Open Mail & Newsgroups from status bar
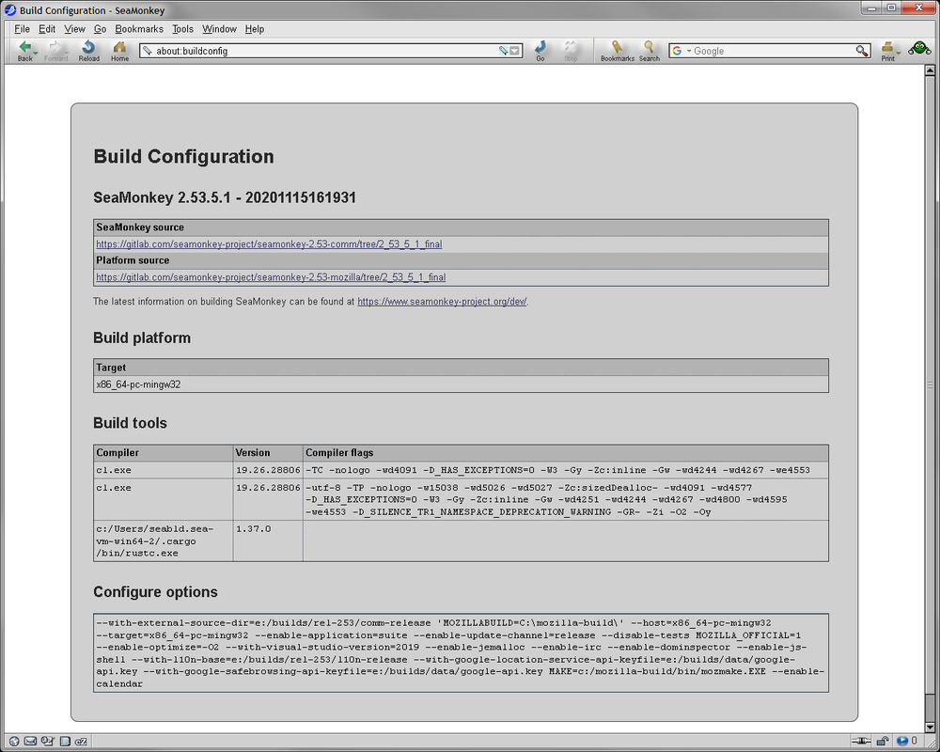The height and width of the screenshot is (752, 940). coord(31,742)
